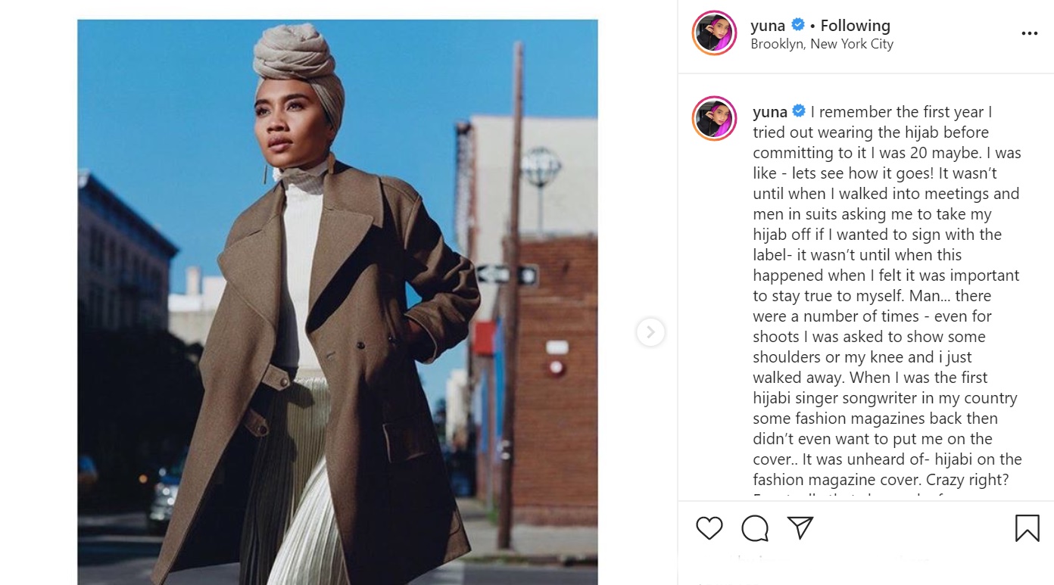Toggle the Following status for yuna
The width and height of the screenshot is (1054, 585).
click(855, 26)
